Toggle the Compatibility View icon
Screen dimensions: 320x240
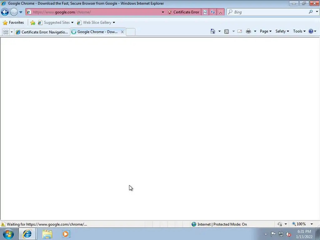(205, 12)
